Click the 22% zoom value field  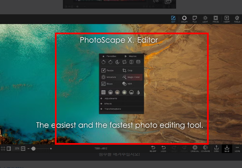[17, 148]
